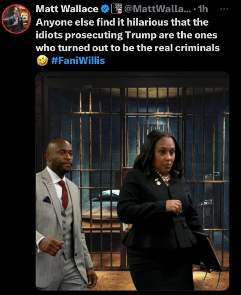Click the blue verified checkmark badge

tap(105, 9)
